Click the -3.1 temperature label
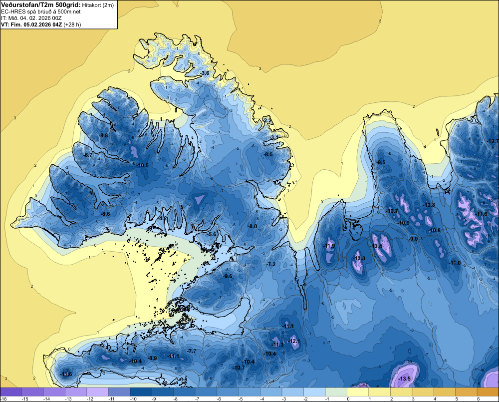Image resolution: width=499 pixels, height=402 pixels. coord(274,137)
